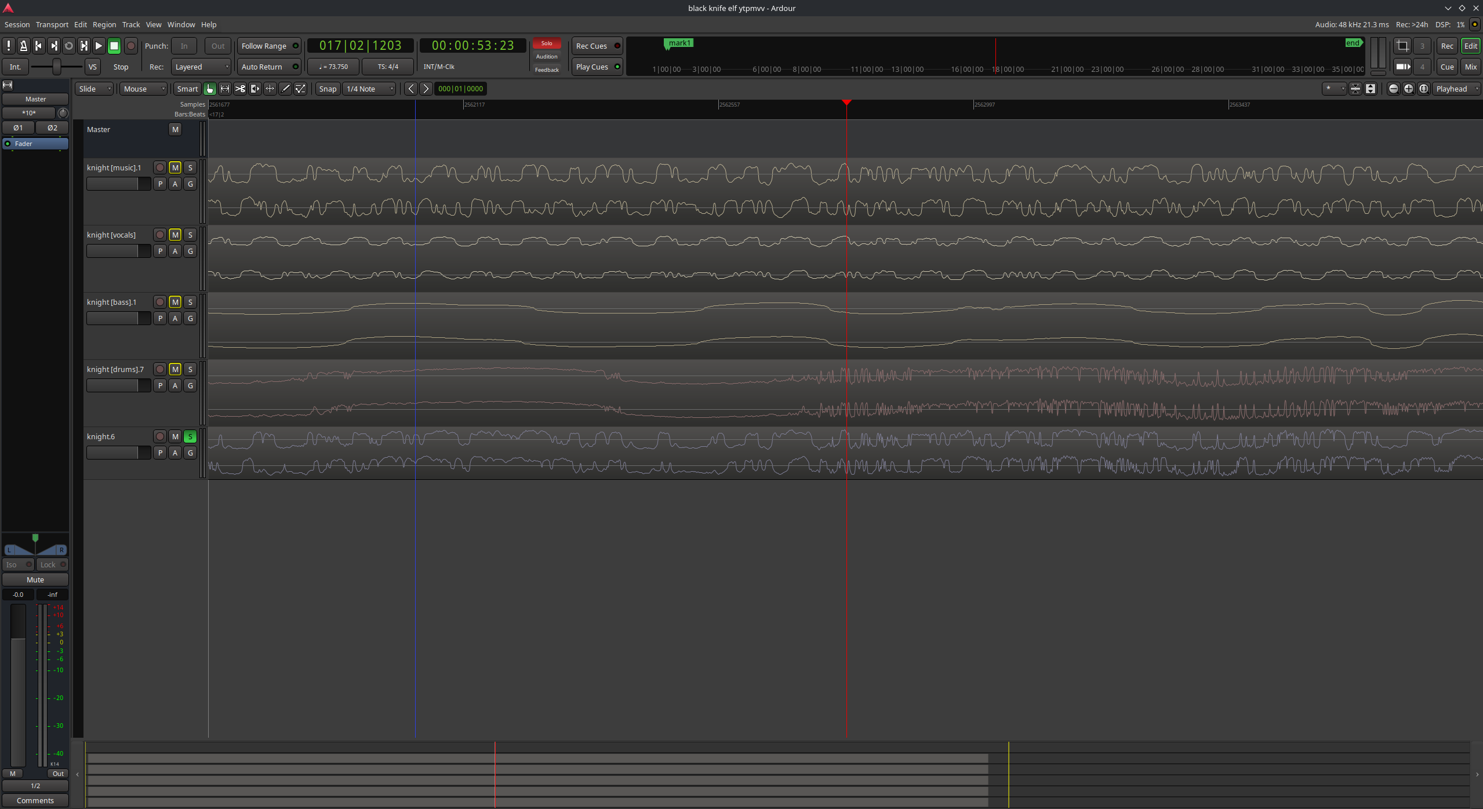Viewport: 1483px width, 809px height.
Task: Click the Punch Out button
Action: tap(218, 46)
